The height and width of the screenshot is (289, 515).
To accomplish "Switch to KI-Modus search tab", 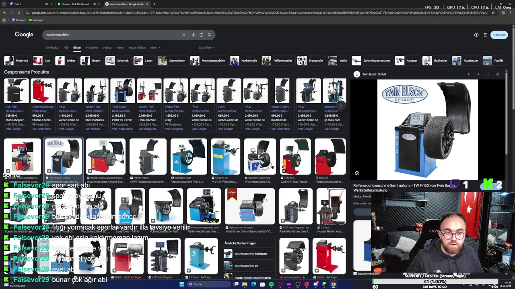I will (x=52, y=47).
